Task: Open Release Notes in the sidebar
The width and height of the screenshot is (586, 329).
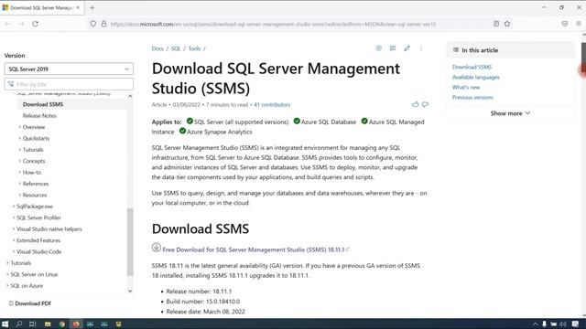Action: [x=39, y=116]
